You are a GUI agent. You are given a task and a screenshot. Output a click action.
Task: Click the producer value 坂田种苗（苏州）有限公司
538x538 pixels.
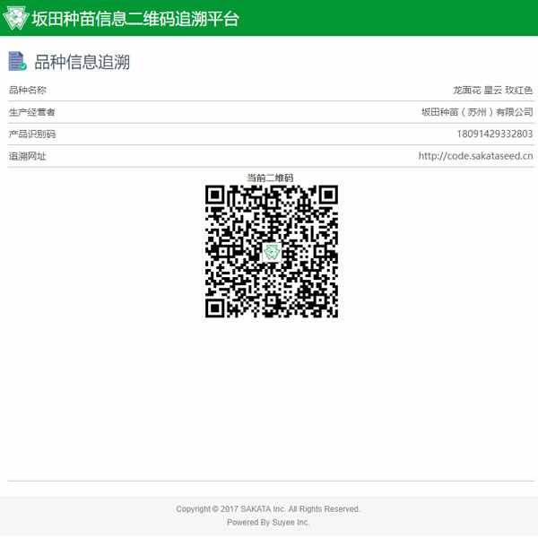[x=477, y=112]
